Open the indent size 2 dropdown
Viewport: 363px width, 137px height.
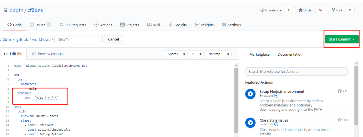coord(196,54)
